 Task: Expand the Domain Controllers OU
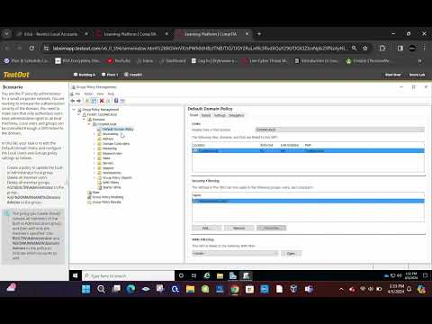coord(94,144)
